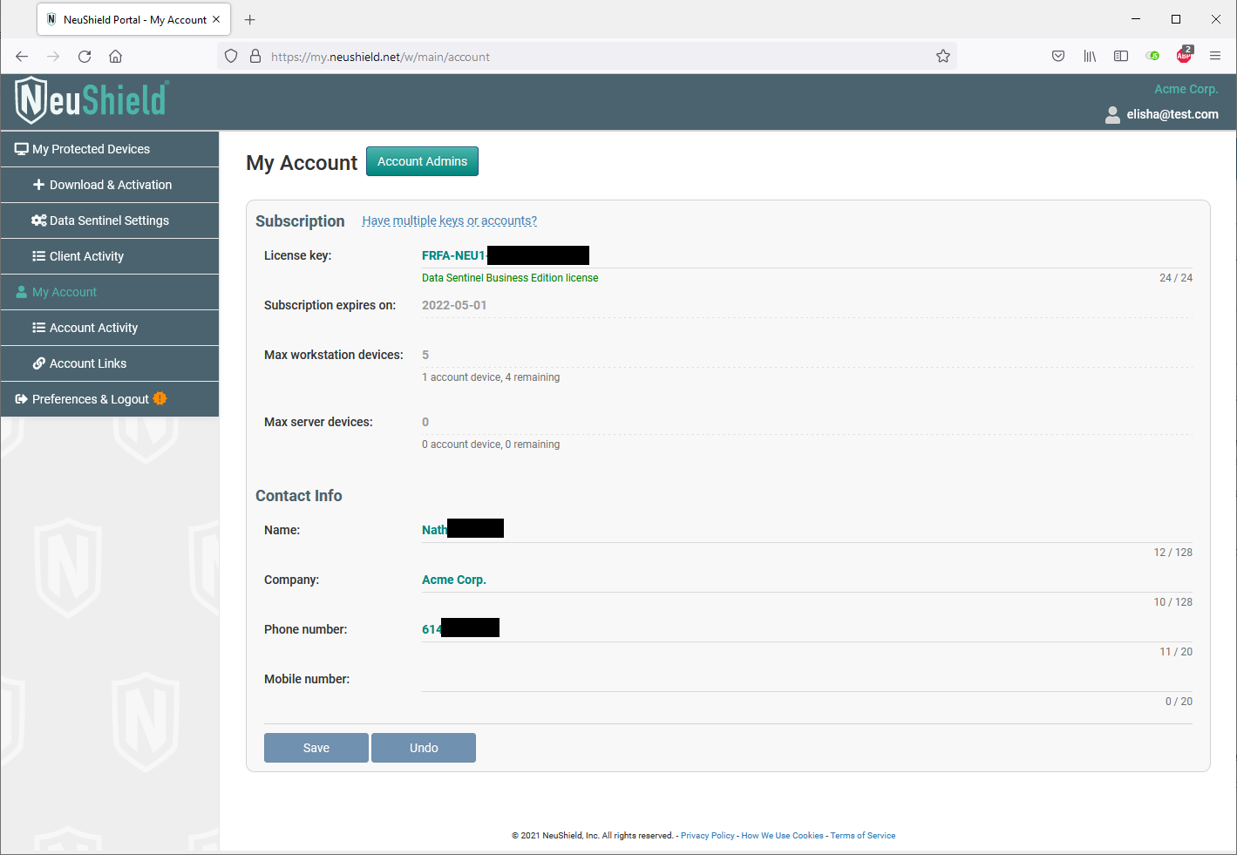Open Client Activity page
Viewport: 1237px width, 855px height.
coord(110,256)
